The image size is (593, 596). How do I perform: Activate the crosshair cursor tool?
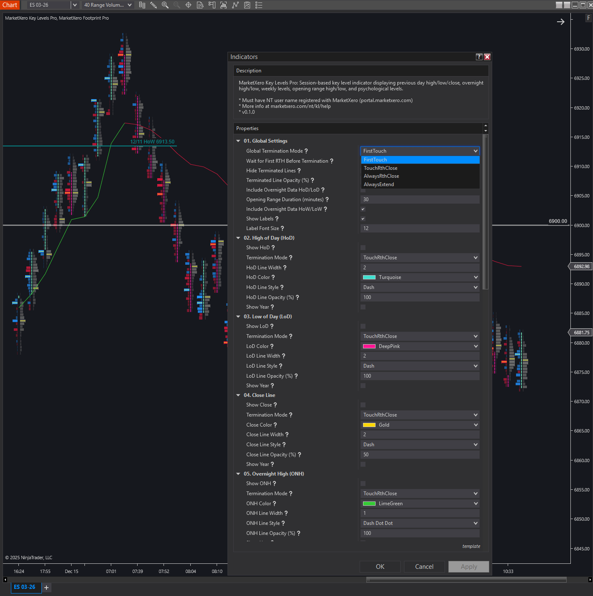click(x=188, y=5)
